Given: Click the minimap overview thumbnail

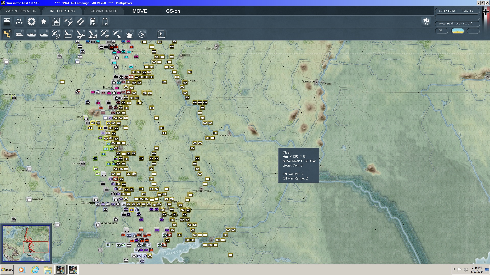Looking at the screenshot, I should point(26,243).
